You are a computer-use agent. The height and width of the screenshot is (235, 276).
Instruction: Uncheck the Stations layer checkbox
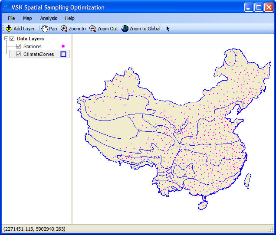coord(18,46)
